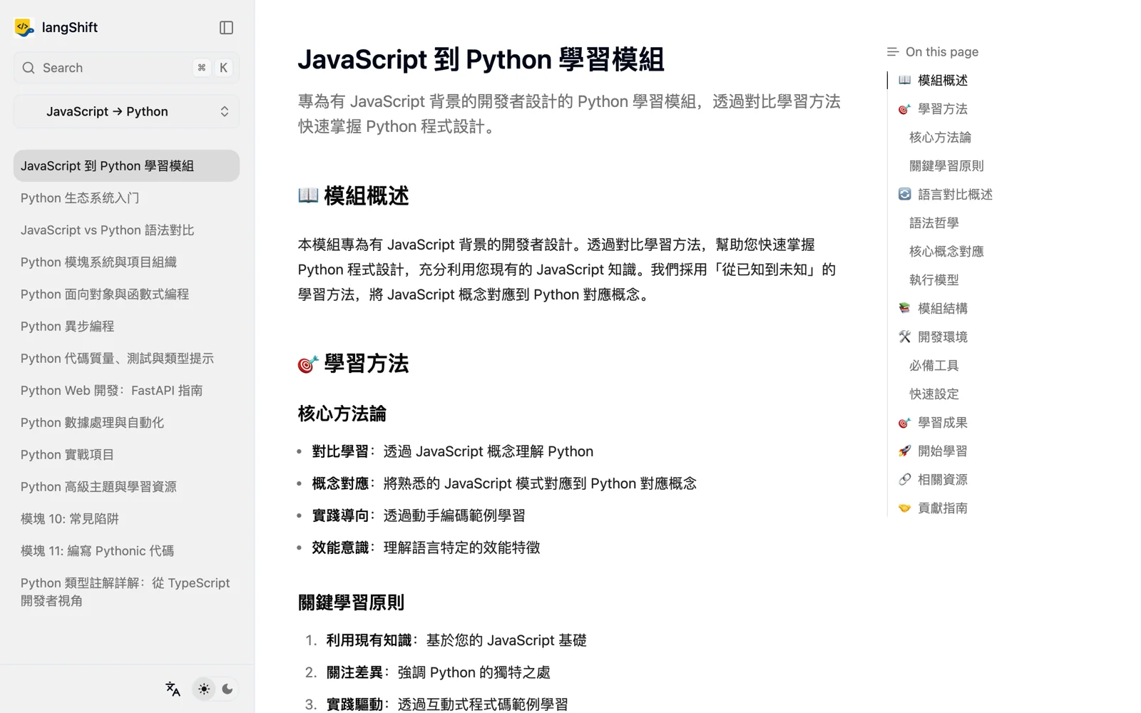Switch to light mode sun icon
This screenshot has height=713, width=1141.
click(x=204, y=689)
